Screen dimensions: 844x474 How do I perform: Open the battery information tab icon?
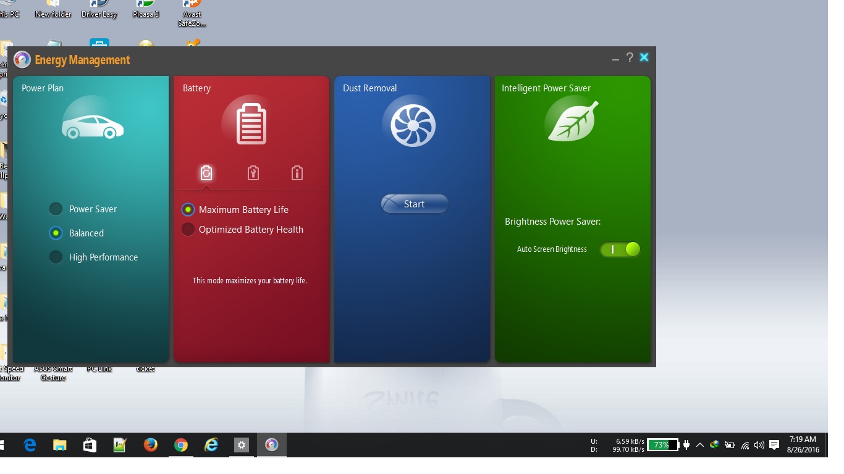coord(297,173)
